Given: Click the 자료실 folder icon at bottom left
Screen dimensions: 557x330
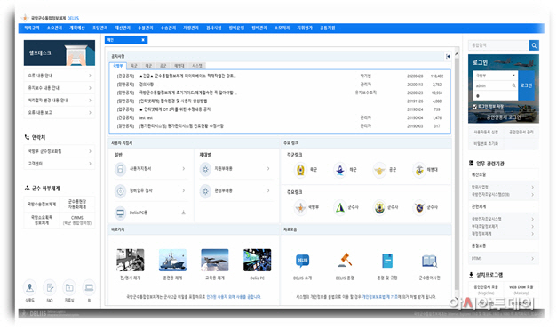Looking at the screenshot, I should (x=69, y=287).
